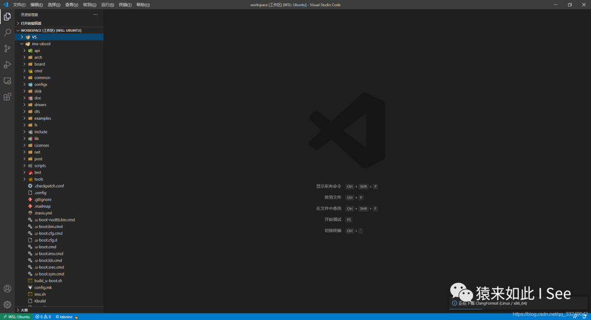Select the net folder
The image size is (591, 320).
59,152
